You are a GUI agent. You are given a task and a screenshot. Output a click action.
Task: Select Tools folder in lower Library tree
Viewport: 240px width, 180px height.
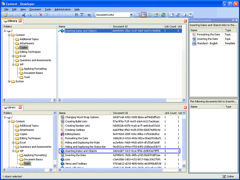coord(27,164)
